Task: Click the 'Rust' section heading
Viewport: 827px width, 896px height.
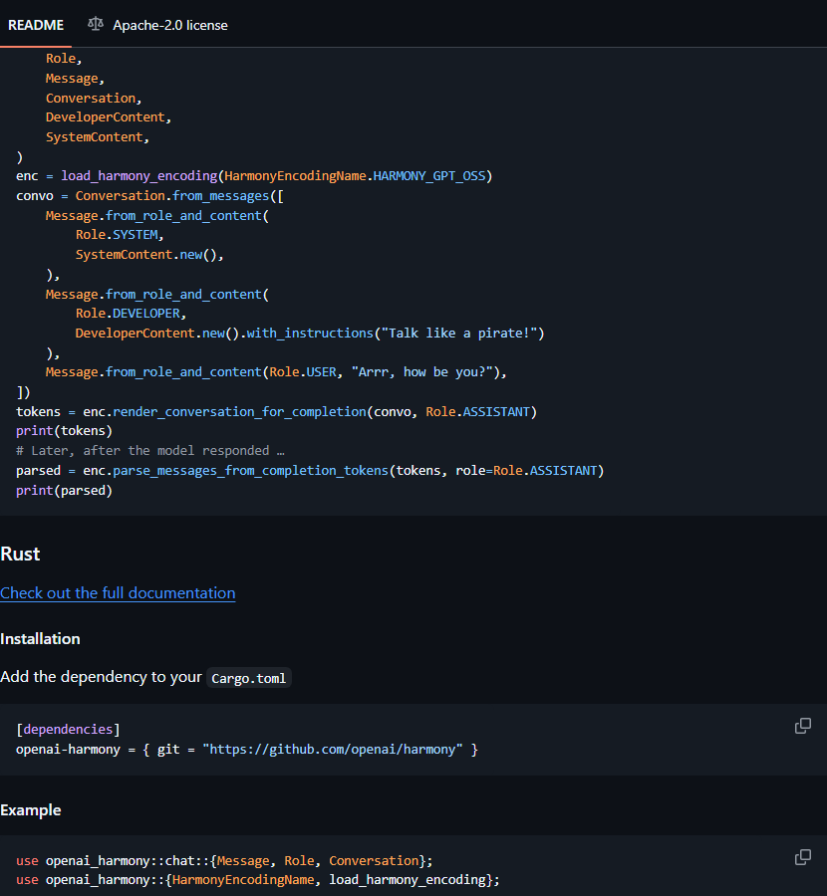Action: [20, 554]
